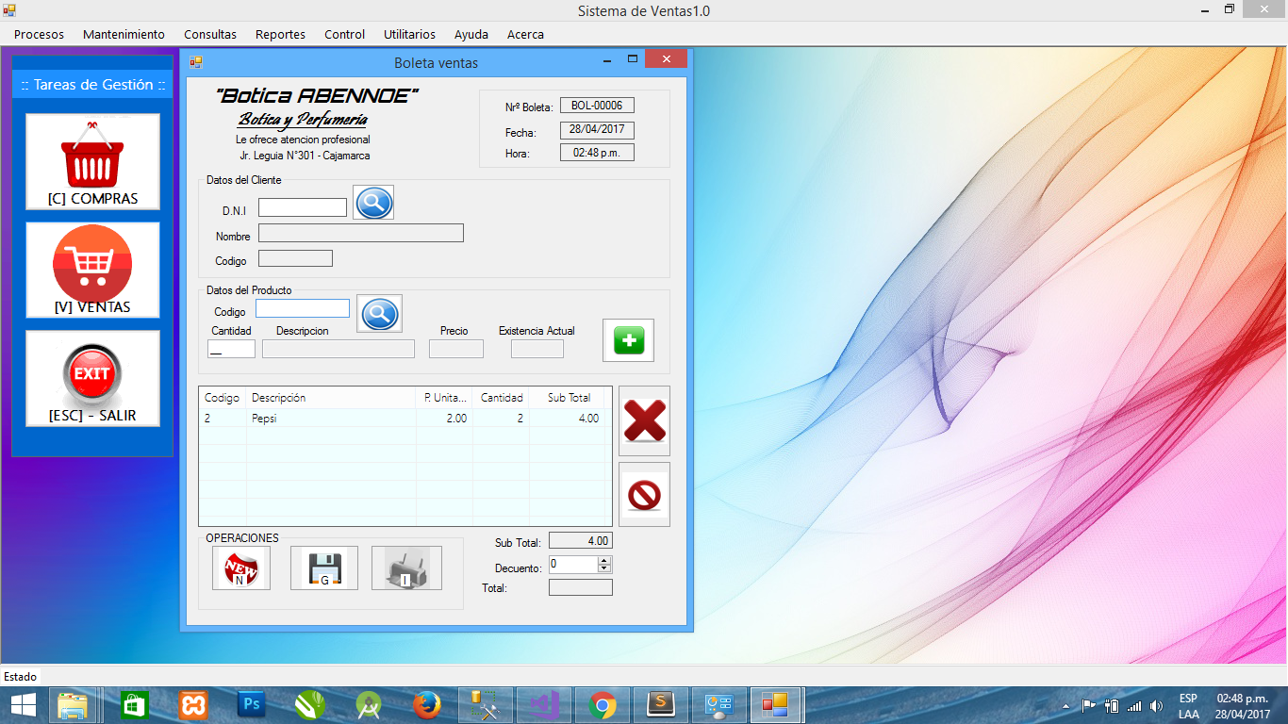This screenshot has height=724, width=1288.
Task: Launch Firefox from the taskbar
Action: click(x=426, y=704)
